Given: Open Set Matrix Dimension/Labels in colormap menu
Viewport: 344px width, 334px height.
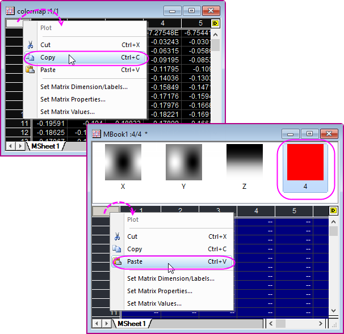Looking at the screenshot, I should 83,87.
